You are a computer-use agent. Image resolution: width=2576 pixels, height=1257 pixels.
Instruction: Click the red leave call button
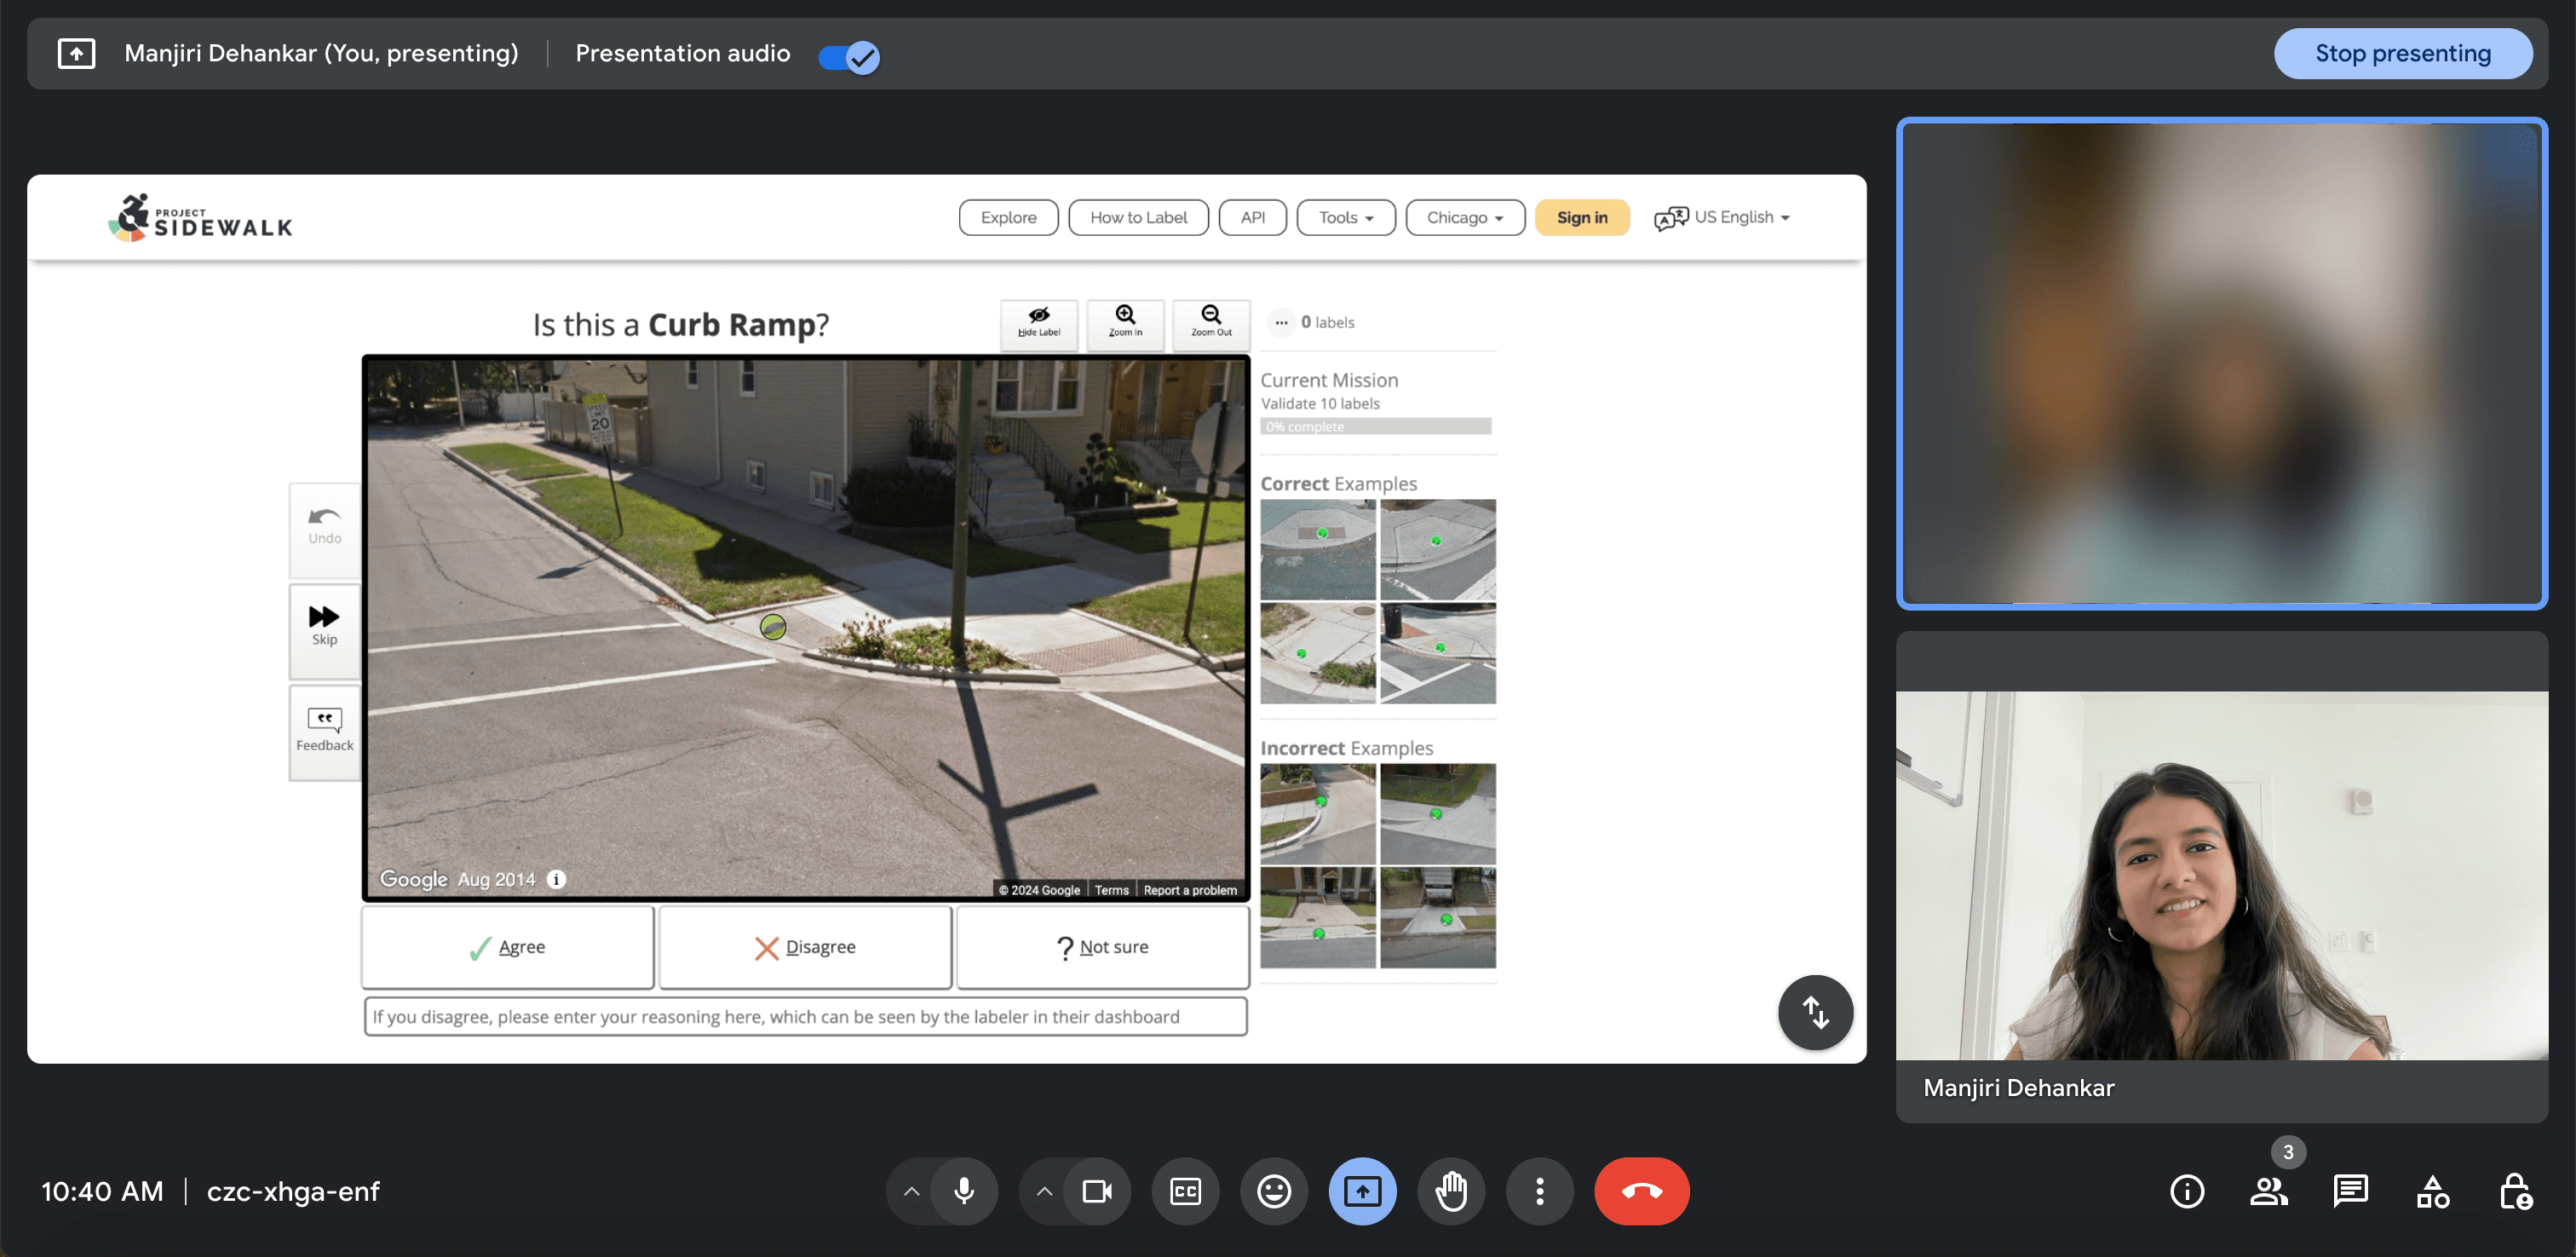[1641, 1191]
